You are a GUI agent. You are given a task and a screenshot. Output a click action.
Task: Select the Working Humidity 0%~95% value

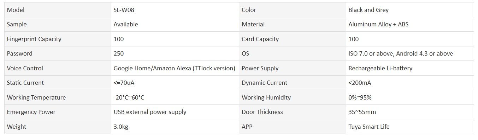click(x=360, y=97)
